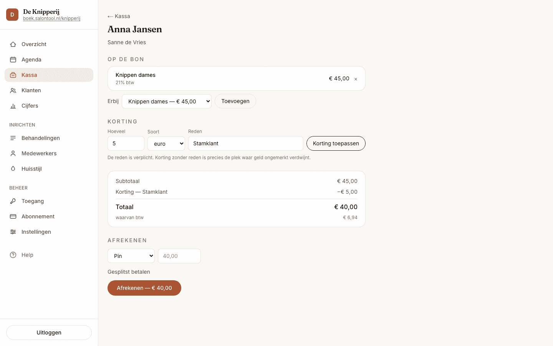Viewport: 553px width, 346px height.
Task: Click the Afrekenen — € 40,00 button
Action: coord(144,288)
